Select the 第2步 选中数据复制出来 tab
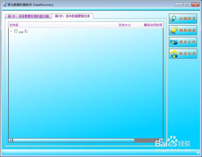Screen dimensions: 202x157 (72, 16)
